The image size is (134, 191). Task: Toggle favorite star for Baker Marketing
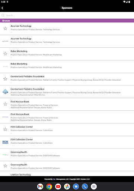[5, 54]
